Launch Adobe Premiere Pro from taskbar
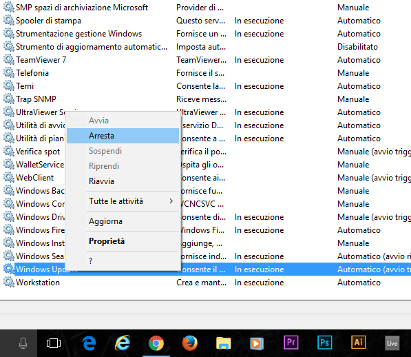Image resolution: width=411 pixels, height=357 pixels. click(x=291, y=343)
